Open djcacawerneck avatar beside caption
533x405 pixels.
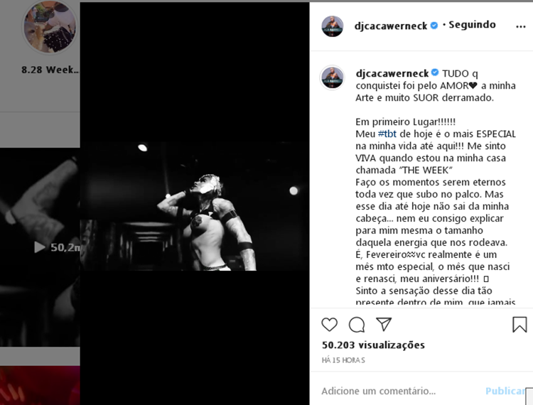(332, 78)
